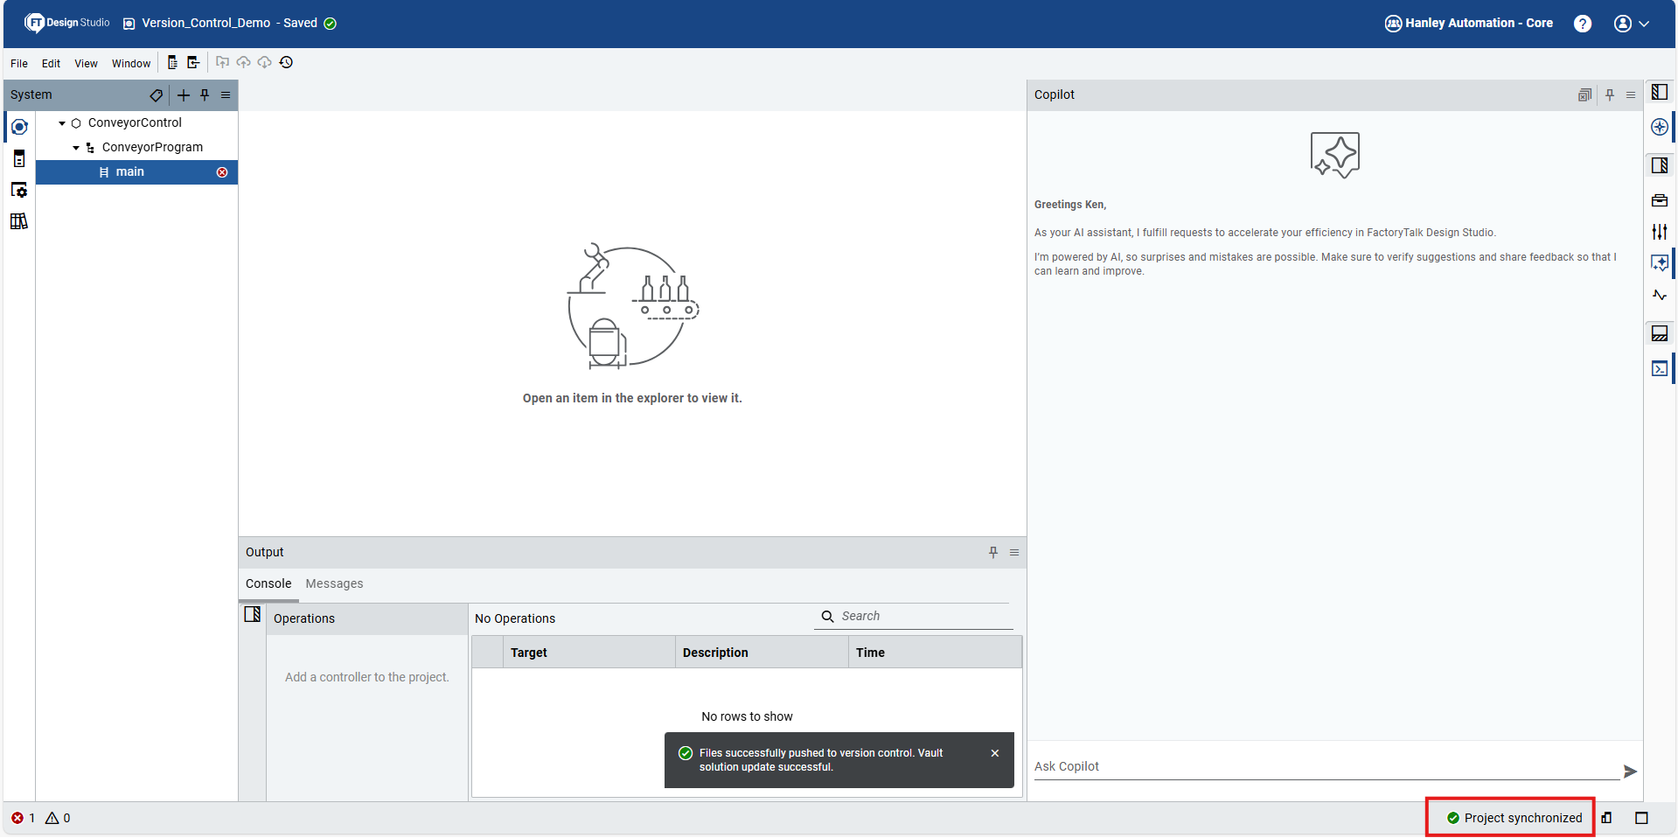Push to cloud with the cloud-upload icon
The height and width of the screenshot is (838, 1678).
coord(243,62)
